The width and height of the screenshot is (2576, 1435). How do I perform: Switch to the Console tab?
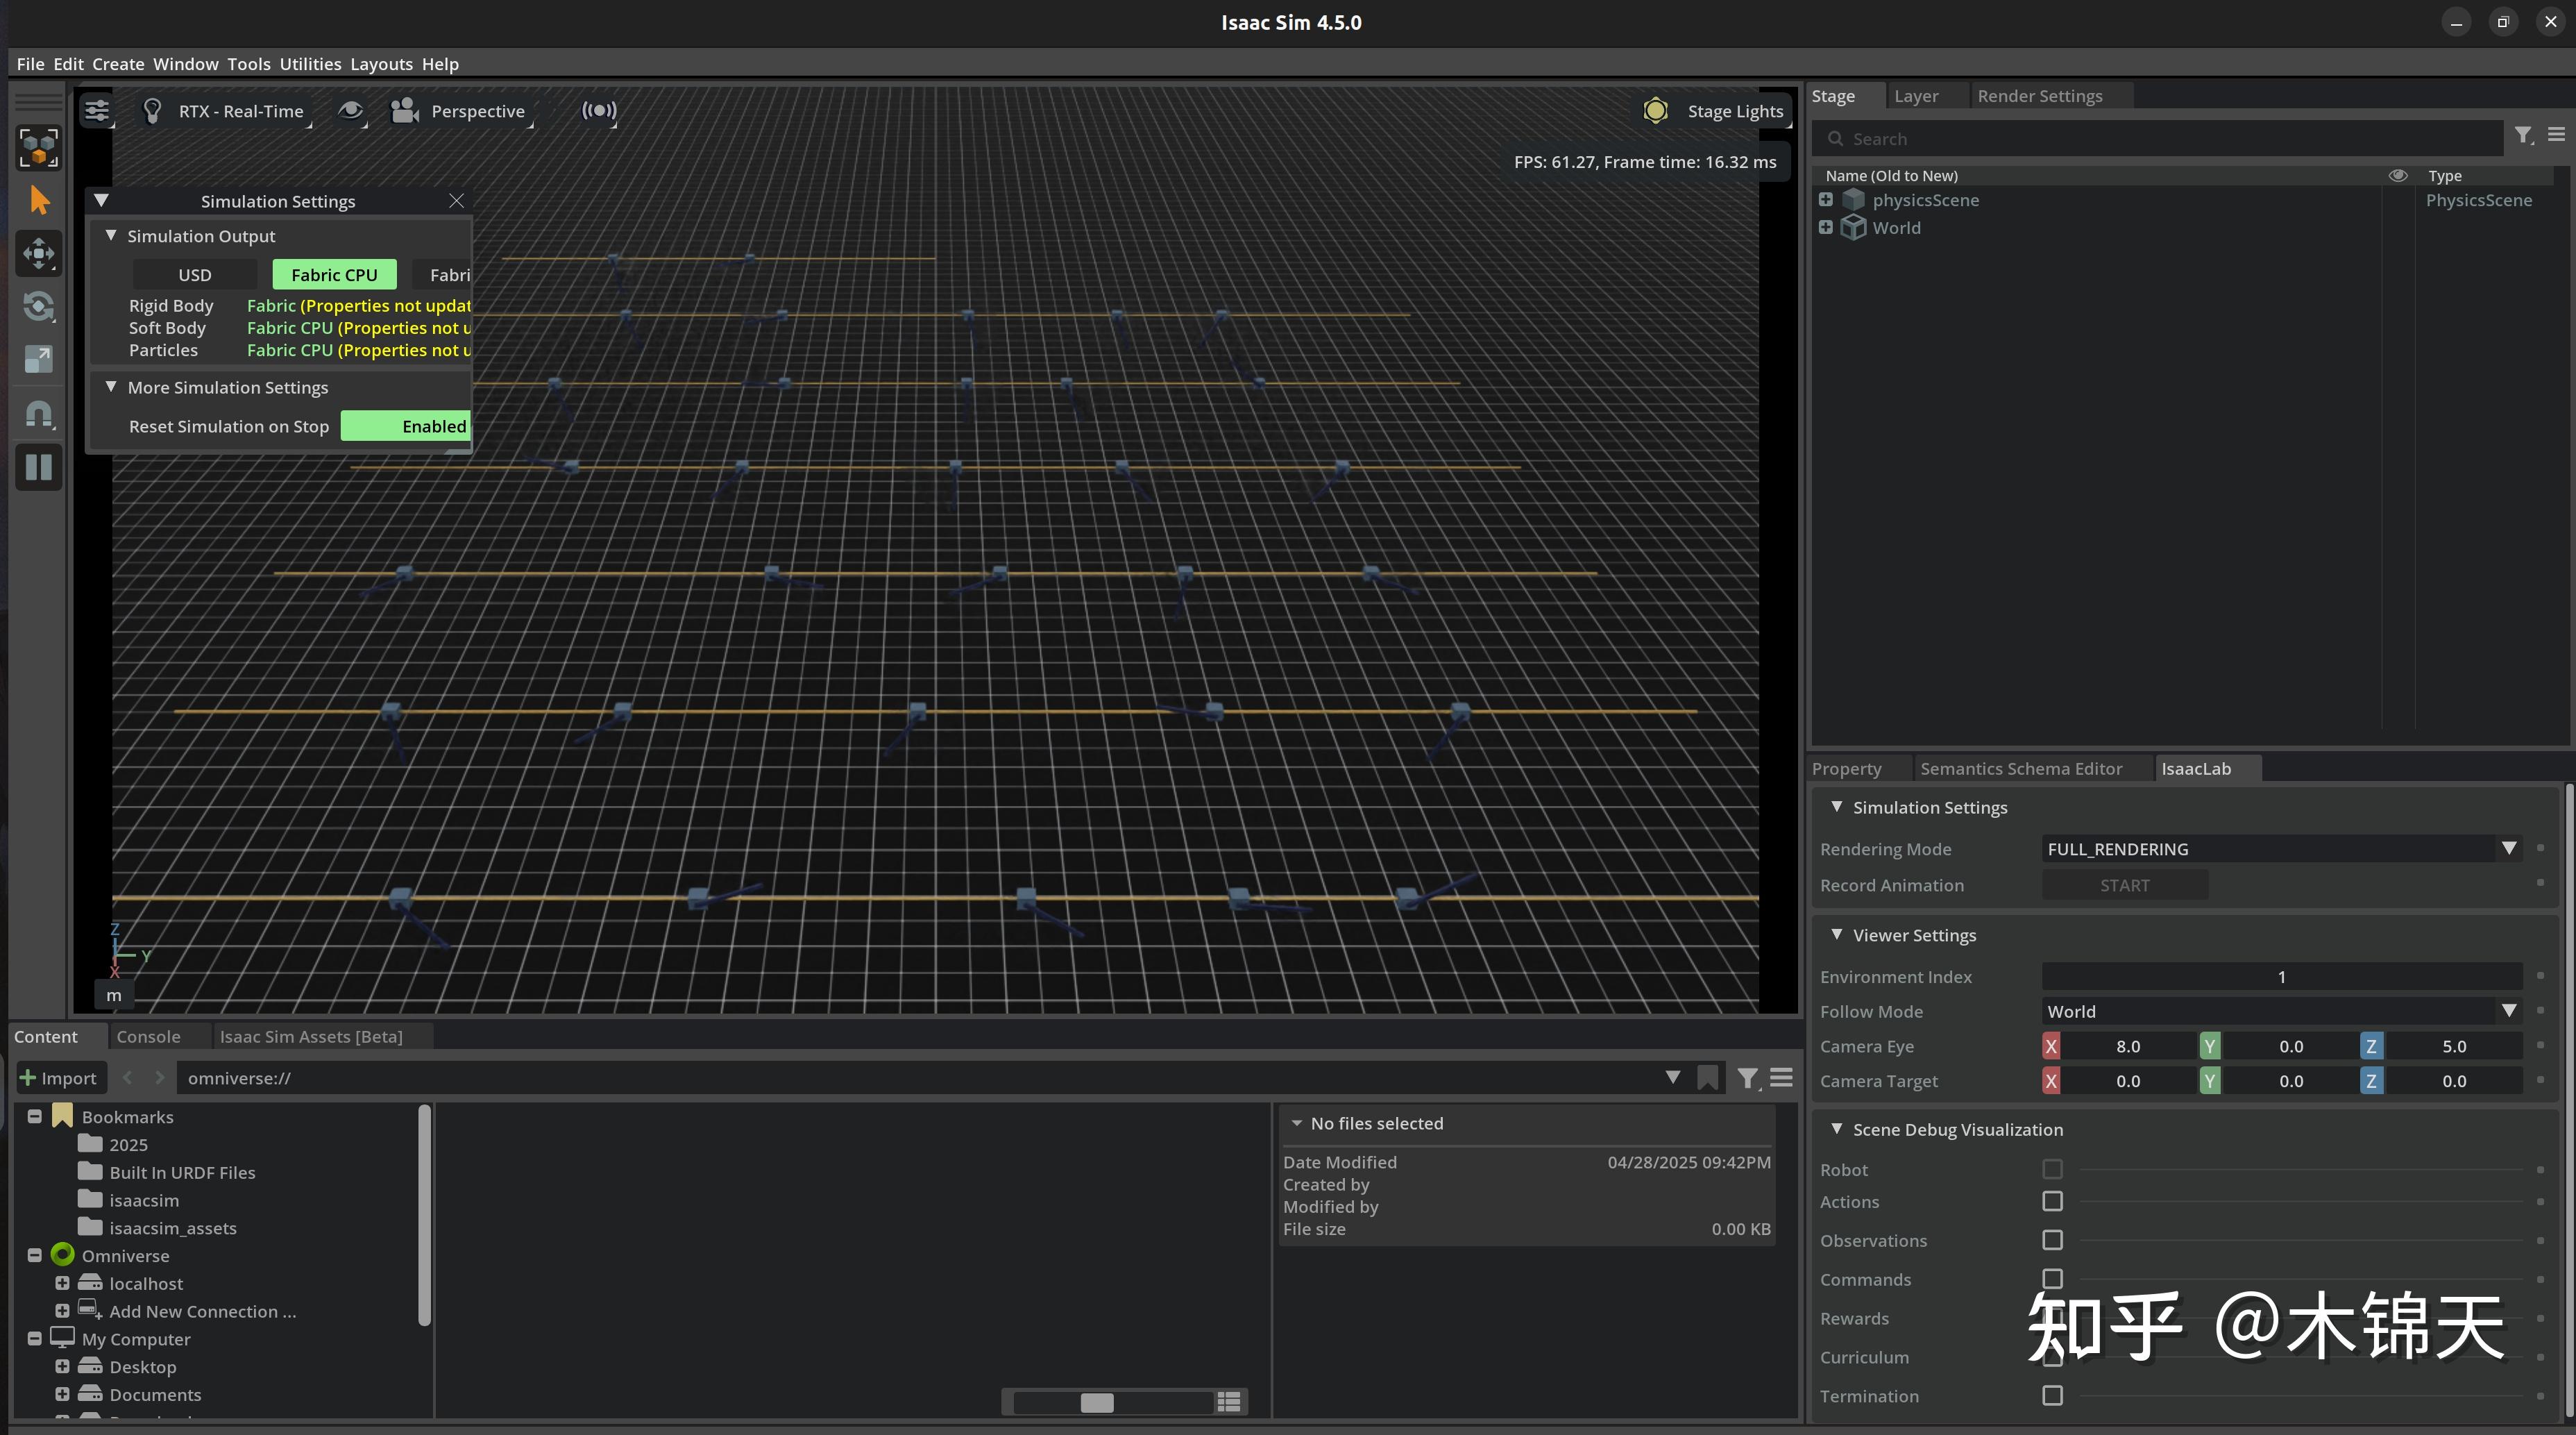click(x=148, y=1036)
